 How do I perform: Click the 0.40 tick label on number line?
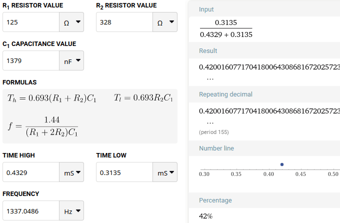coord(268,174)
